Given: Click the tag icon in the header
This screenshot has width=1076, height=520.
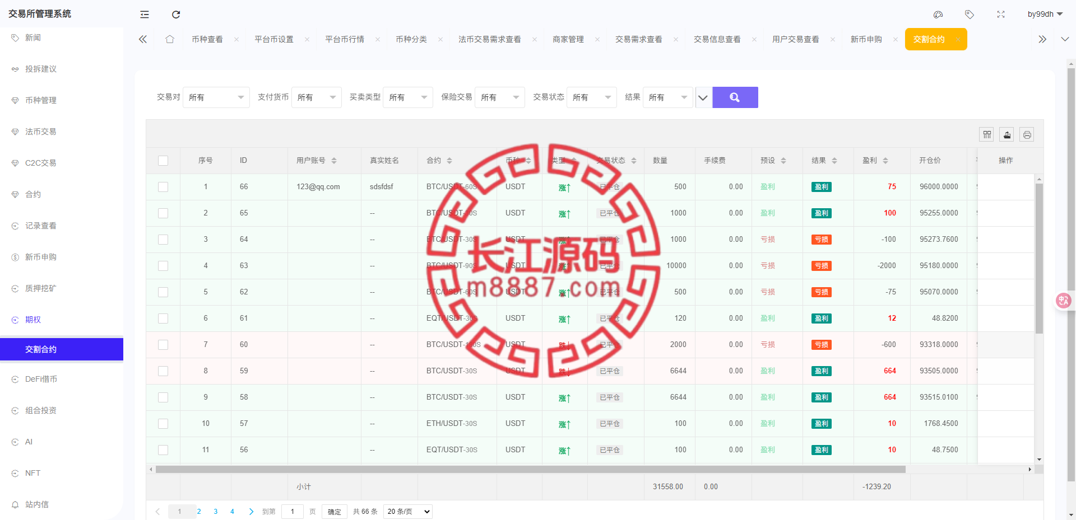Looking at the screenshot, I should click(970, 15).
